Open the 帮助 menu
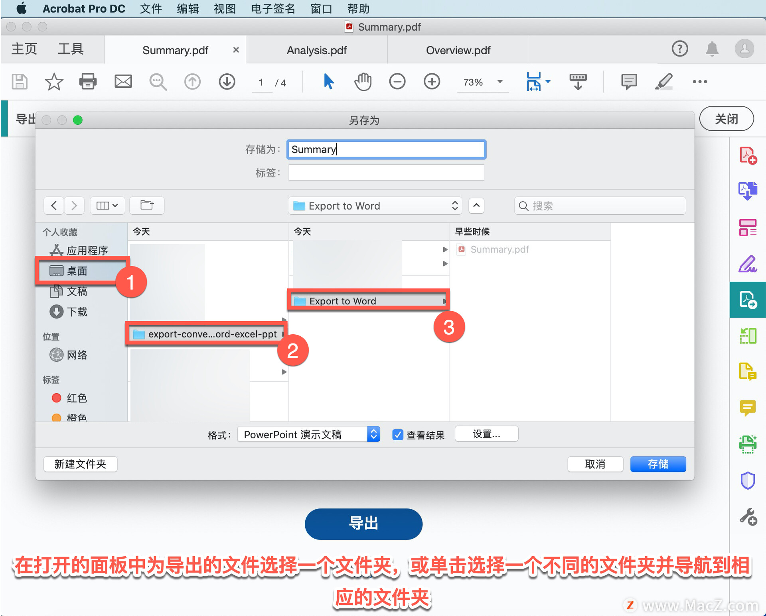Image resolution: width=766 pixels, height=616 pixels. click(358, 9)
